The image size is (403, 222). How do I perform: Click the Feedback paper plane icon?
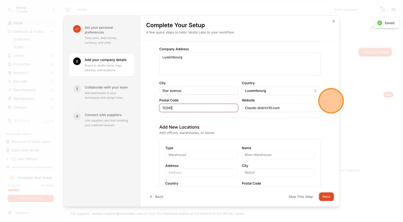(x=9, y=213)
